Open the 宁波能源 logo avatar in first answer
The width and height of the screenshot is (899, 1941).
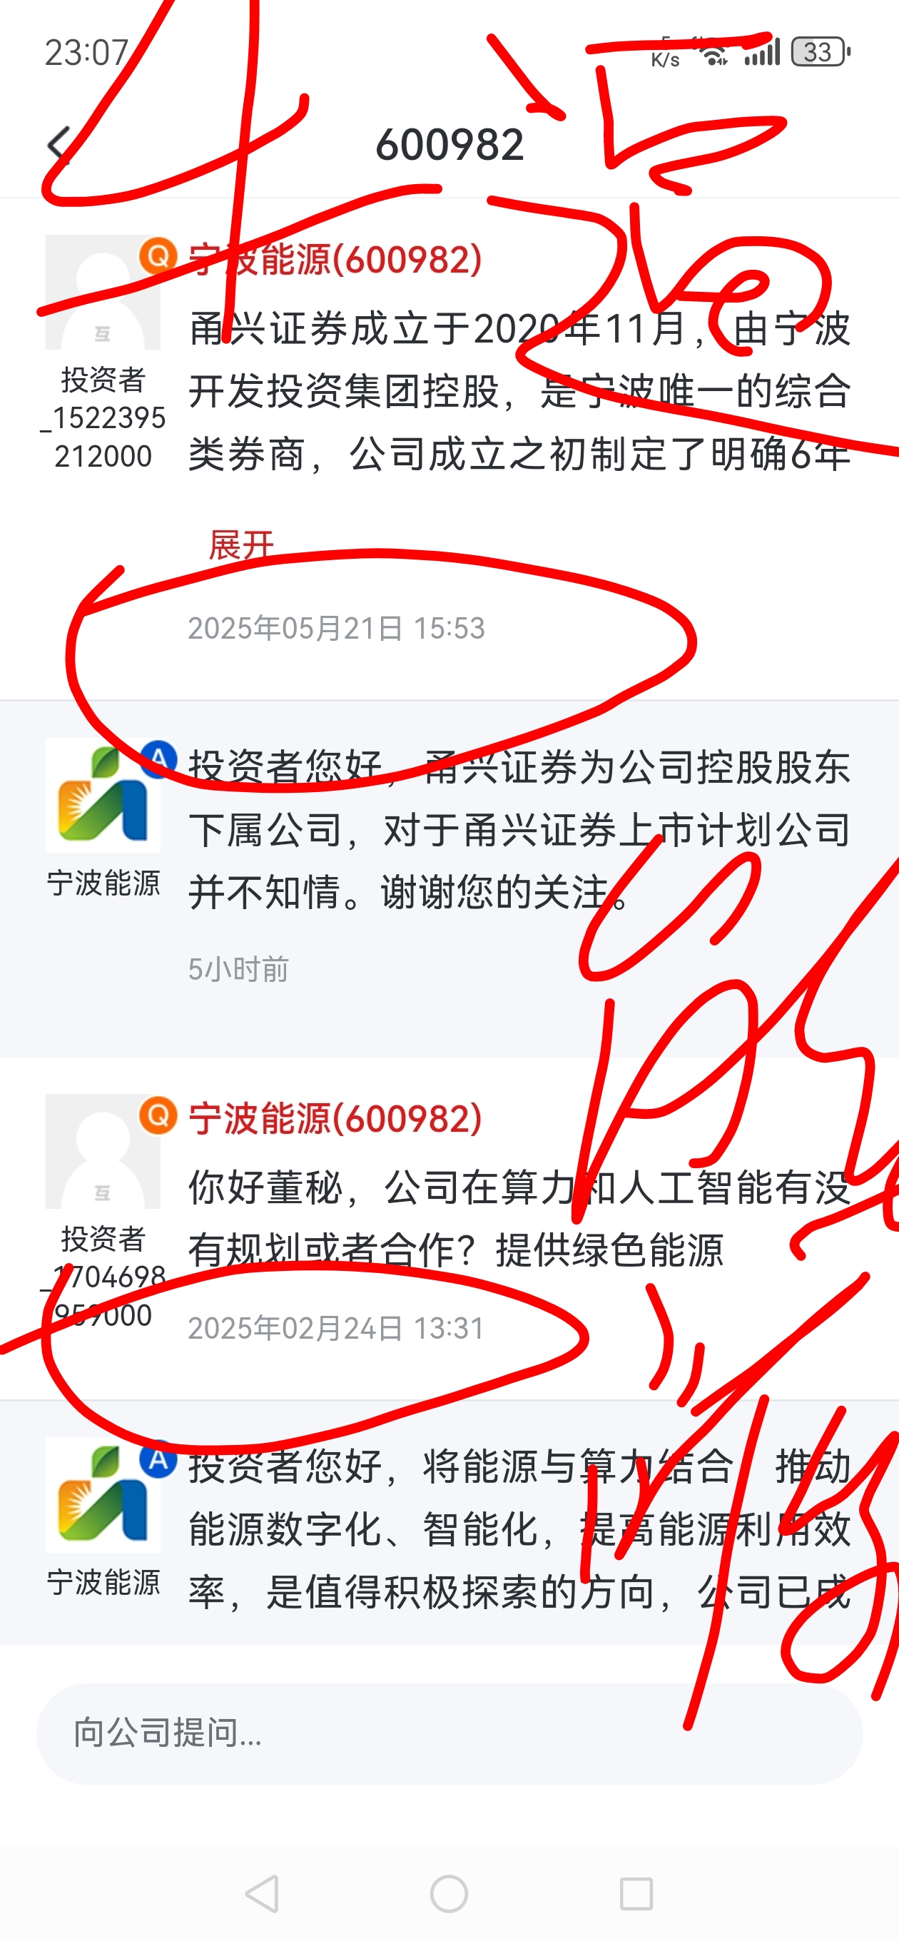(x=103, y=795)
